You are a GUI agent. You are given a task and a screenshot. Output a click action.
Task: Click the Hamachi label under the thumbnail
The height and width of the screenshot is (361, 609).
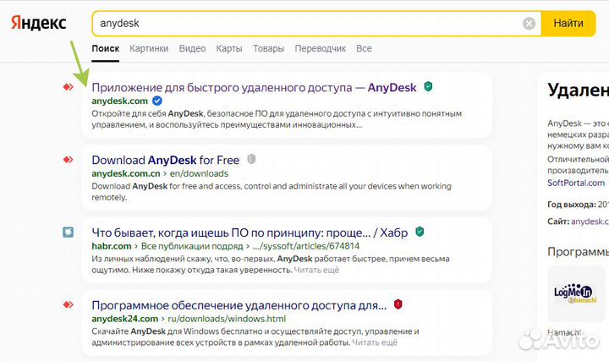[x=564, y=332]
